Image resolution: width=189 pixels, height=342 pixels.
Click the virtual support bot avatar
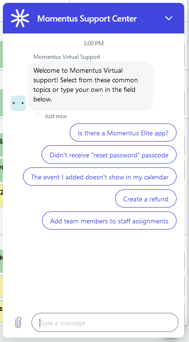coord(18,103)
